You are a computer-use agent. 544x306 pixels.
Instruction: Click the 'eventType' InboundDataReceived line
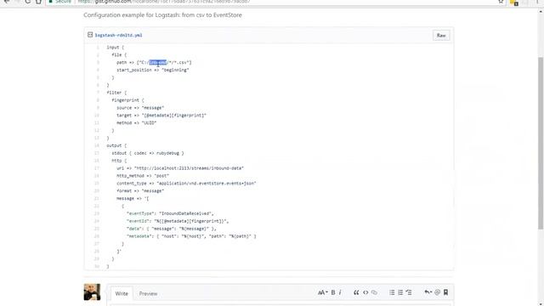click(x=170, y=213)
